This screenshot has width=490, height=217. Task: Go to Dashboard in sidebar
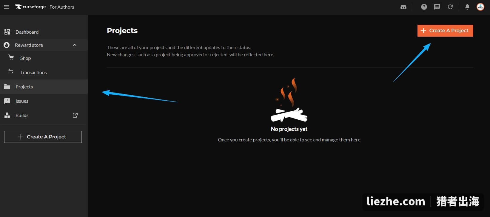44,32
